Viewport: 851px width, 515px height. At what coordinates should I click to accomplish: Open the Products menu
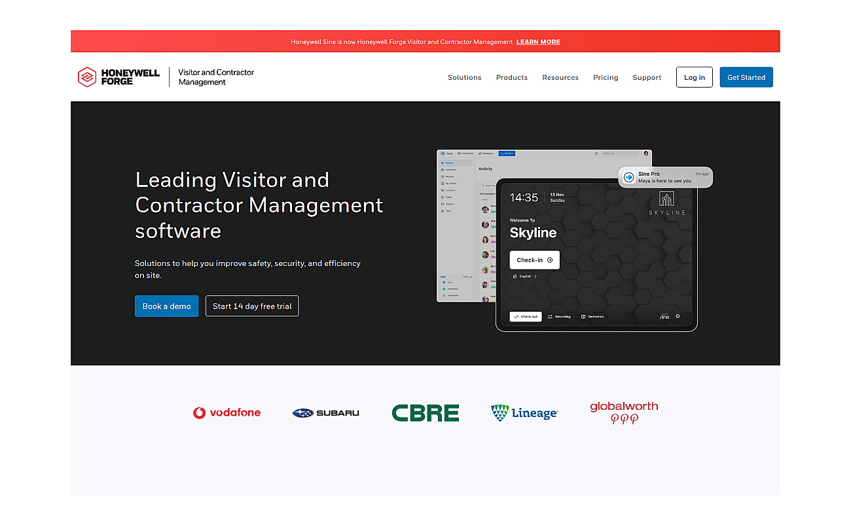click(x=512, y=77)
